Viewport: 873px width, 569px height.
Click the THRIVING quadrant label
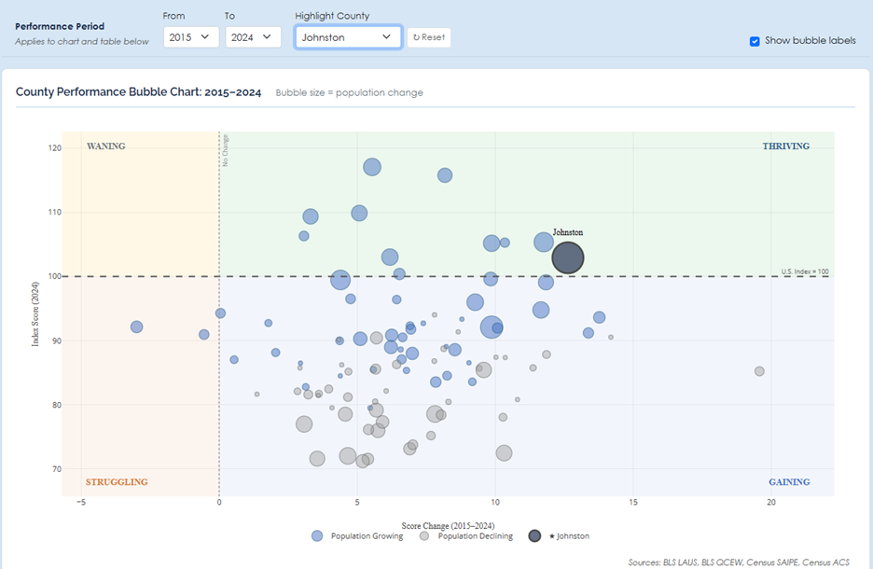785,146
